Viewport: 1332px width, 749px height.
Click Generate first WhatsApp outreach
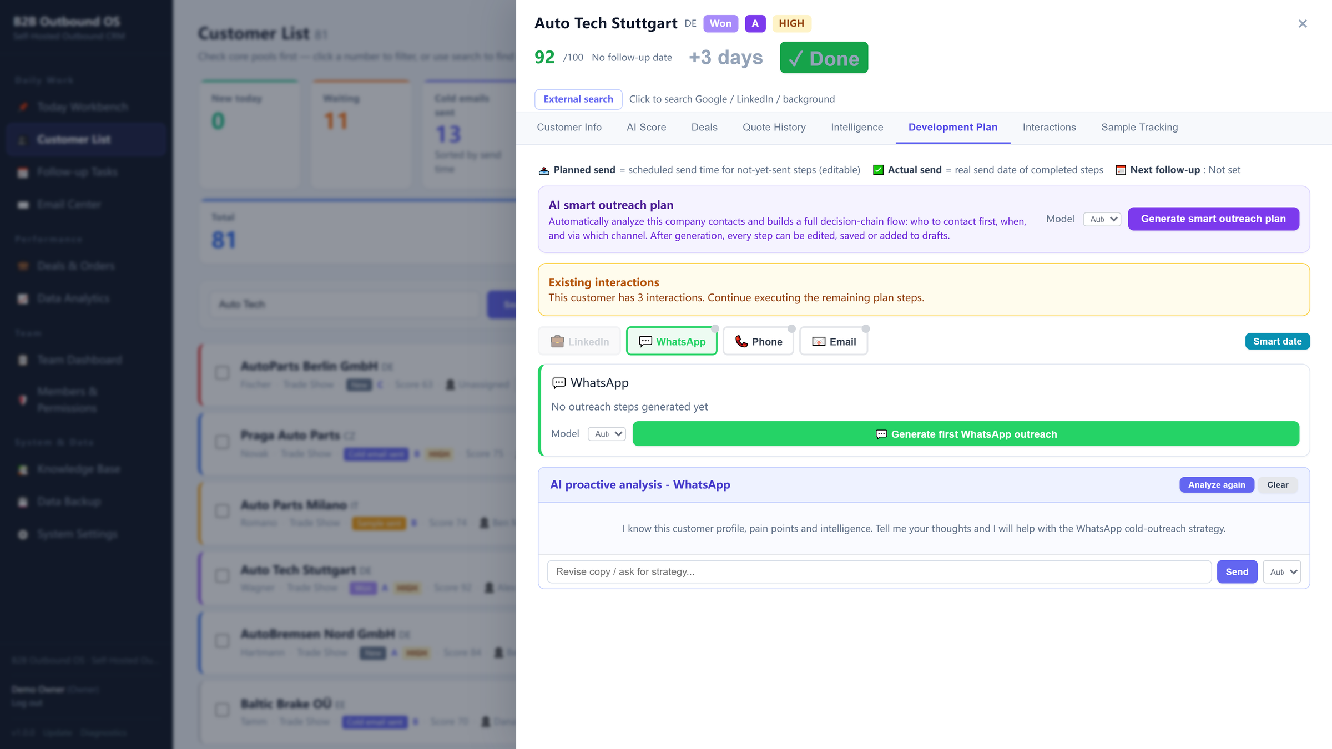coord(966,434)
